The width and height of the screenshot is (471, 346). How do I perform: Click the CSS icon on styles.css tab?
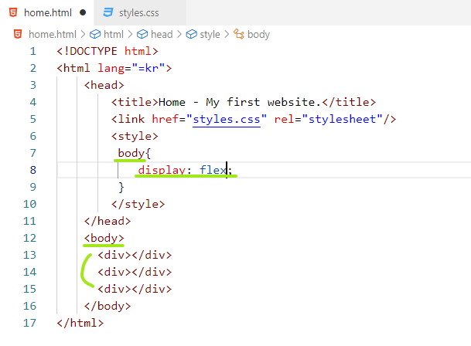point(108,12)
